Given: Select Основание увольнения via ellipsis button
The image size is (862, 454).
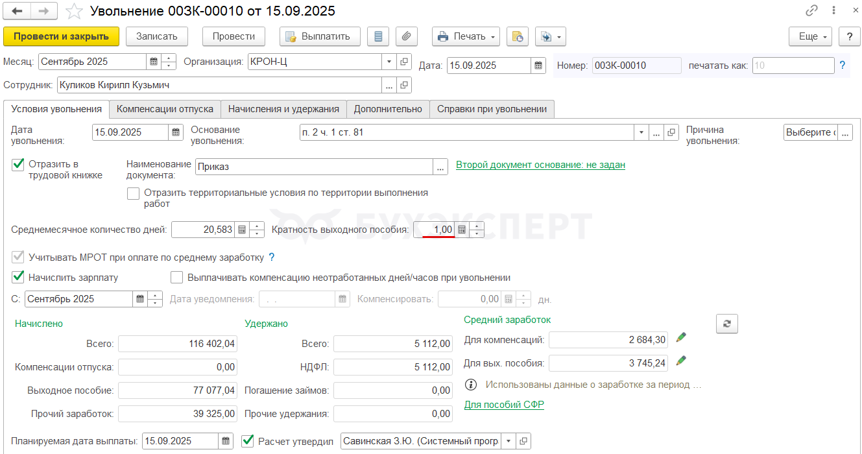Looking at the screenshot, I should pyautogui.click(x=656, y=132).
